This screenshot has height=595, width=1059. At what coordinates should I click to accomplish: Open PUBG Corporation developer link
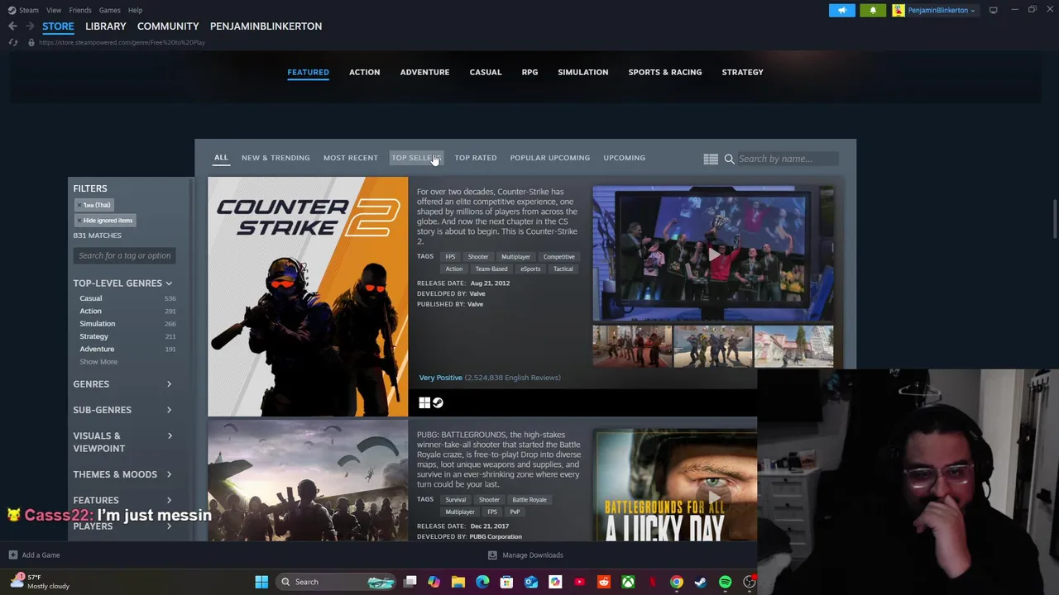click(496, 537)
